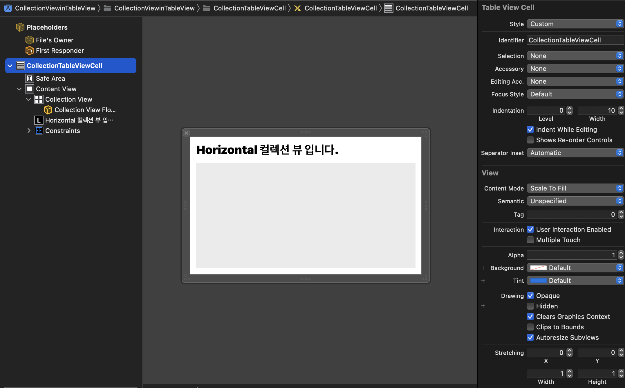The width and height of the screenshot is (625, 388).
Task: Select the Safe Area icon in outline
Action: pos(30,78)
